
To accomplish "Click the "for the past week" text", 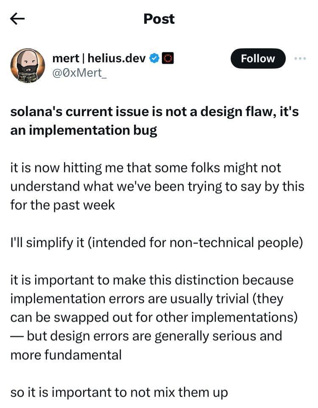I will (62, 205).
